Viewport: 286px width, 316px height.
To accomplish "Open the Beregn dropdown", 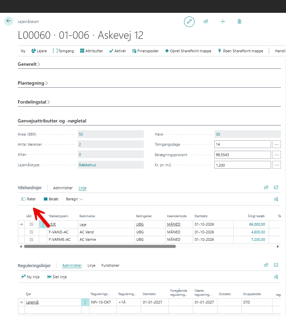I will click(x=74, y=199).
